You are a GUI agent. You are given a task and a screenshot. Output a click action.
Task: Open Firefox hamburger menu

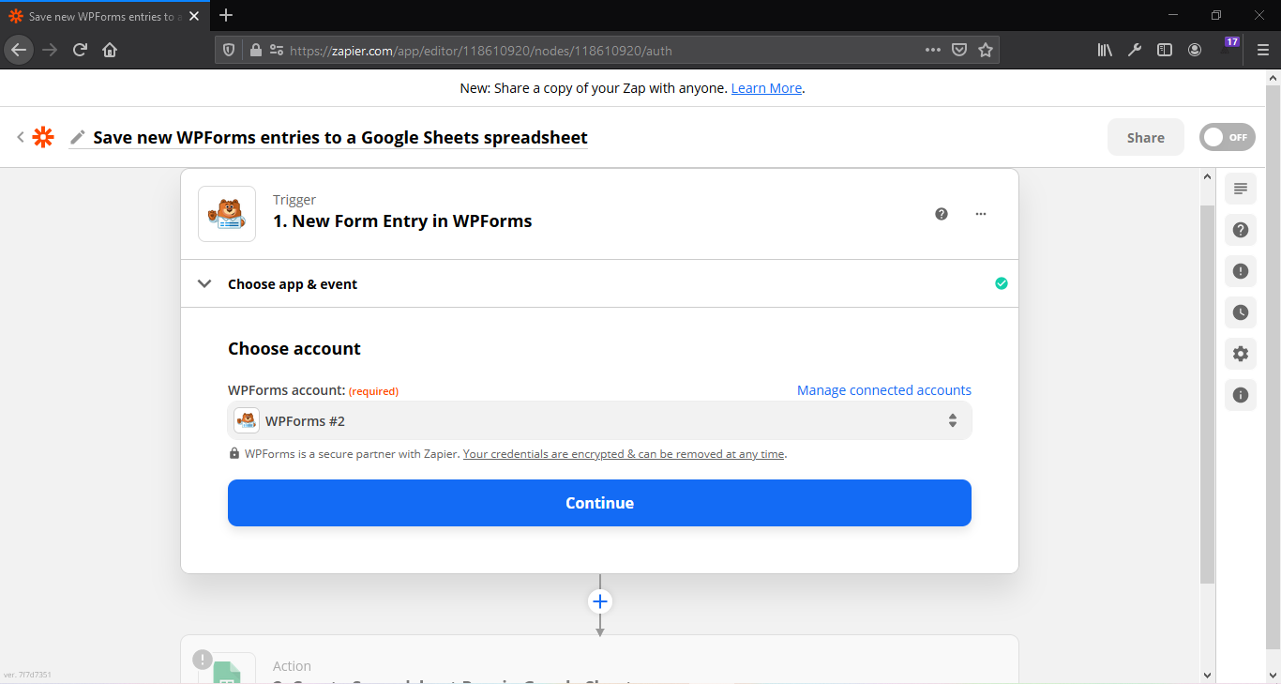1262,50
